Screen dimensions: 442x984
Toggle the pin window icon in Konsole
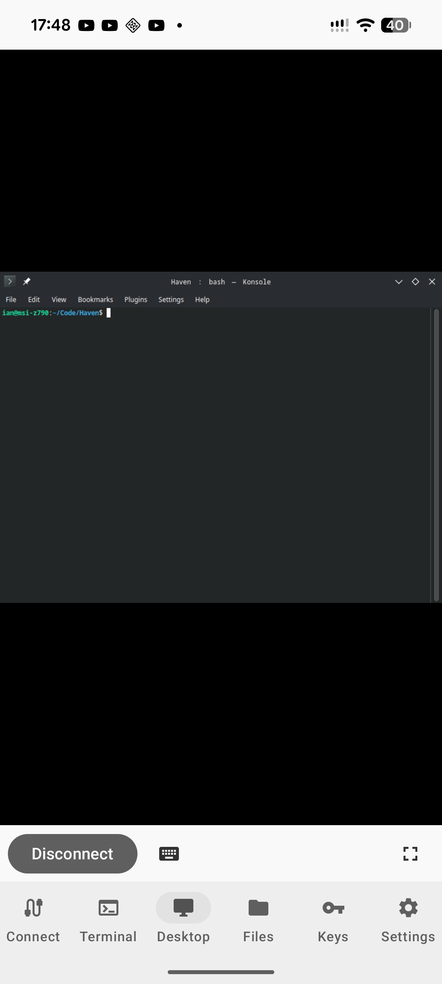pyautogui.click(x=26, y=282)
